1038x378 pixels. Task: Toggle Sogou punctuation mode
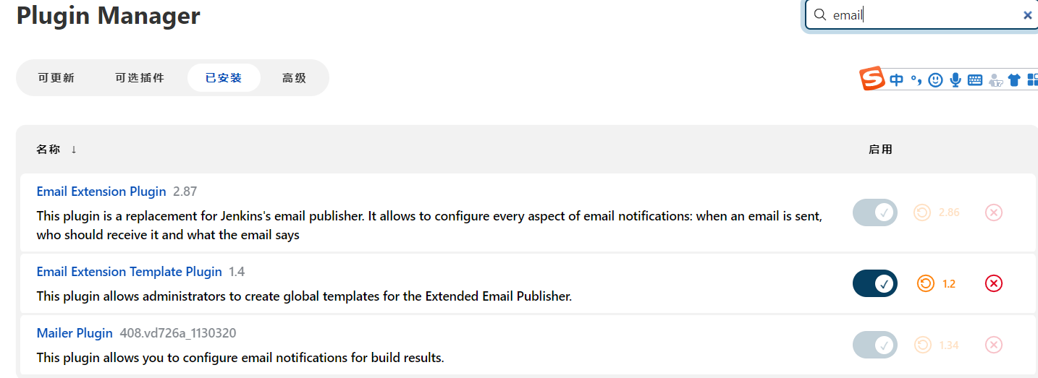tap(916, 80)
